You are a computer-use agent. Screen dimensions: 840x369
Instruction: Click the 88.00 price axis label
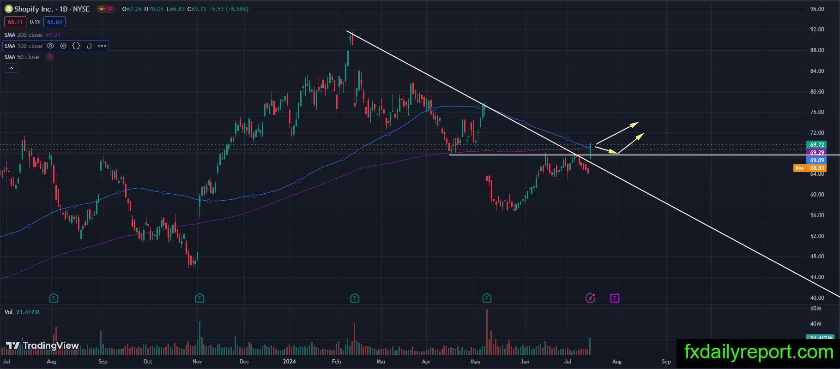[817, 50]
